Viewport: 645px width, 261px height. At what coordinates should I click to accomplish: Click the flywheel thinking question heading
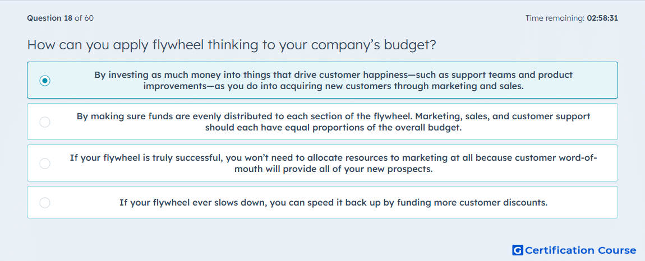[232, 45]
